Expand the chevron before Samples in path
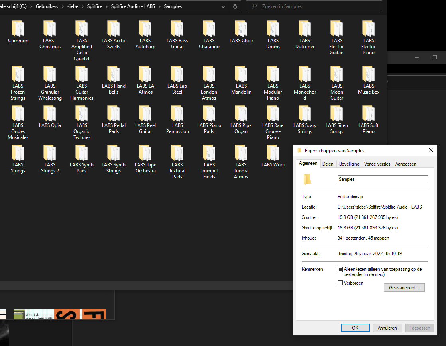This screenshot has width=446, height=346. (159, 6)
